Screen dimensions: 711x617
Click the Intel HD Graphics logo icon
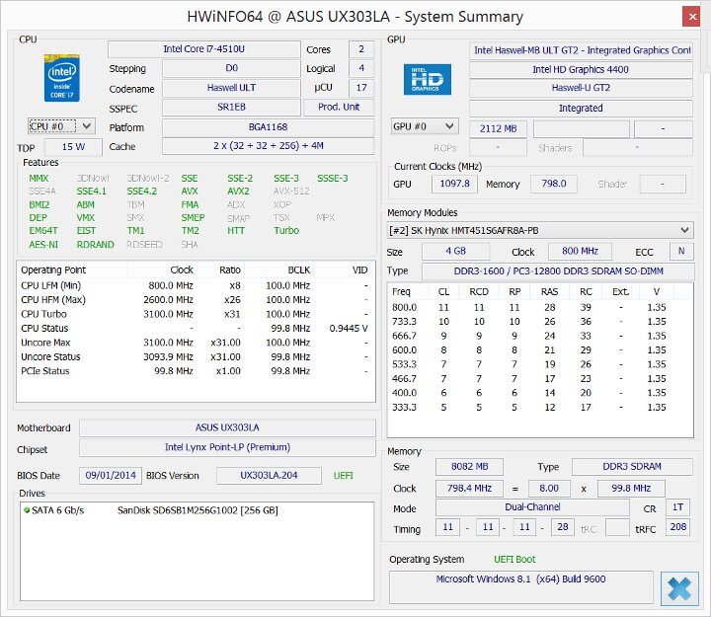(428, 79)
